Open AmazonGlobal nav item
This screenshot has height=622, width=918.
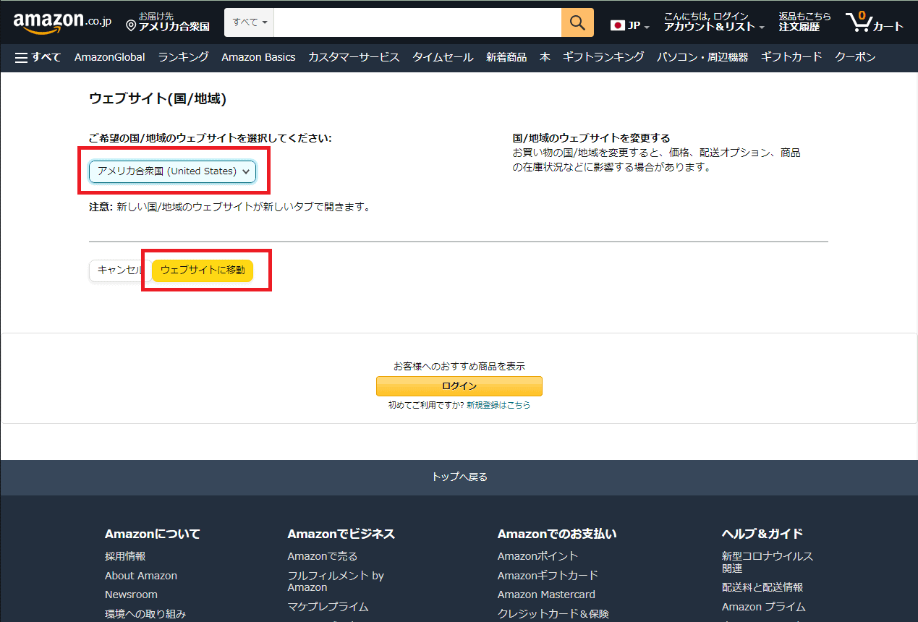109,57
